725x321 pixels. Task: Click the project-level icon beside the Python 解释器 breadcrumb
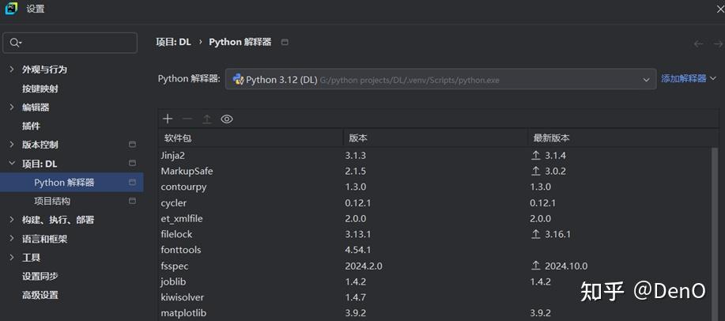pos(285,42)
